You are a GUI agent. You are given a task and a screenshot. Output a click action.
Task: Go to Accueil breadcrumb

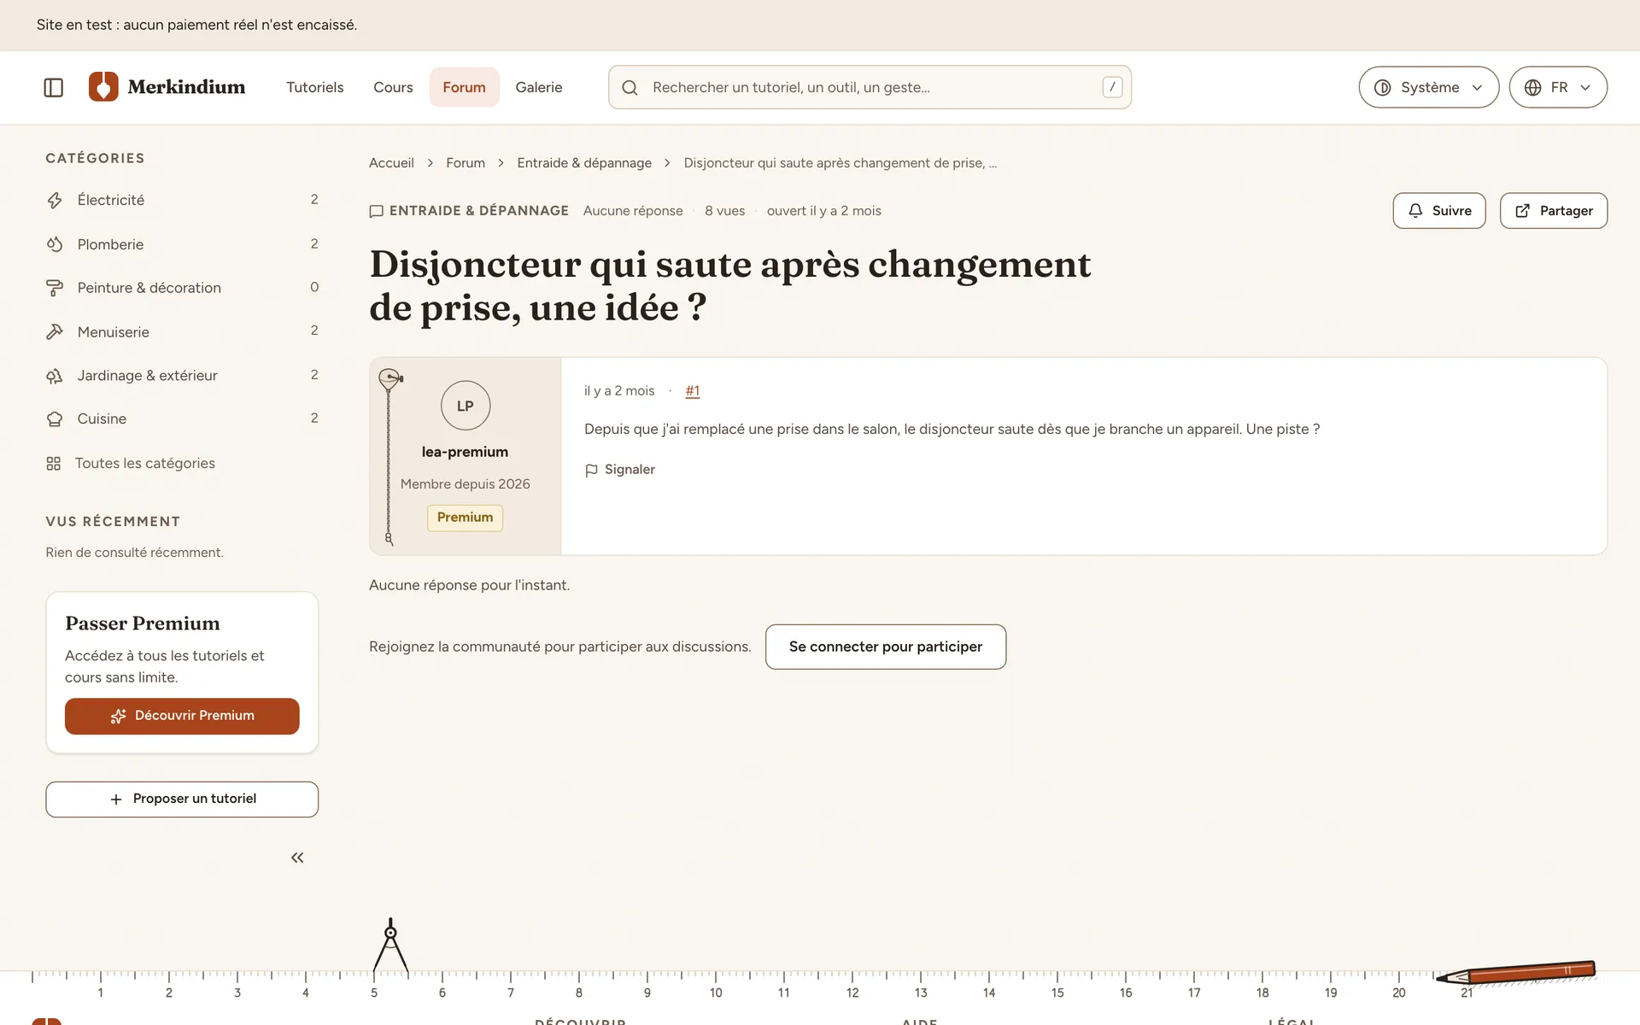tap(391, 163)
